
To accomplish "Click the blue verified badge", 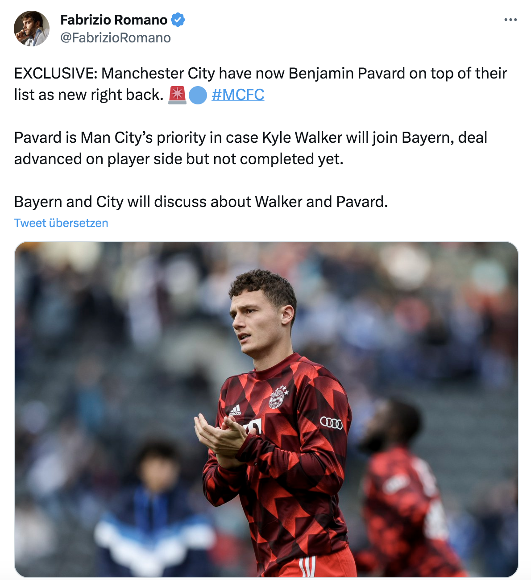I will click(178, 20).
